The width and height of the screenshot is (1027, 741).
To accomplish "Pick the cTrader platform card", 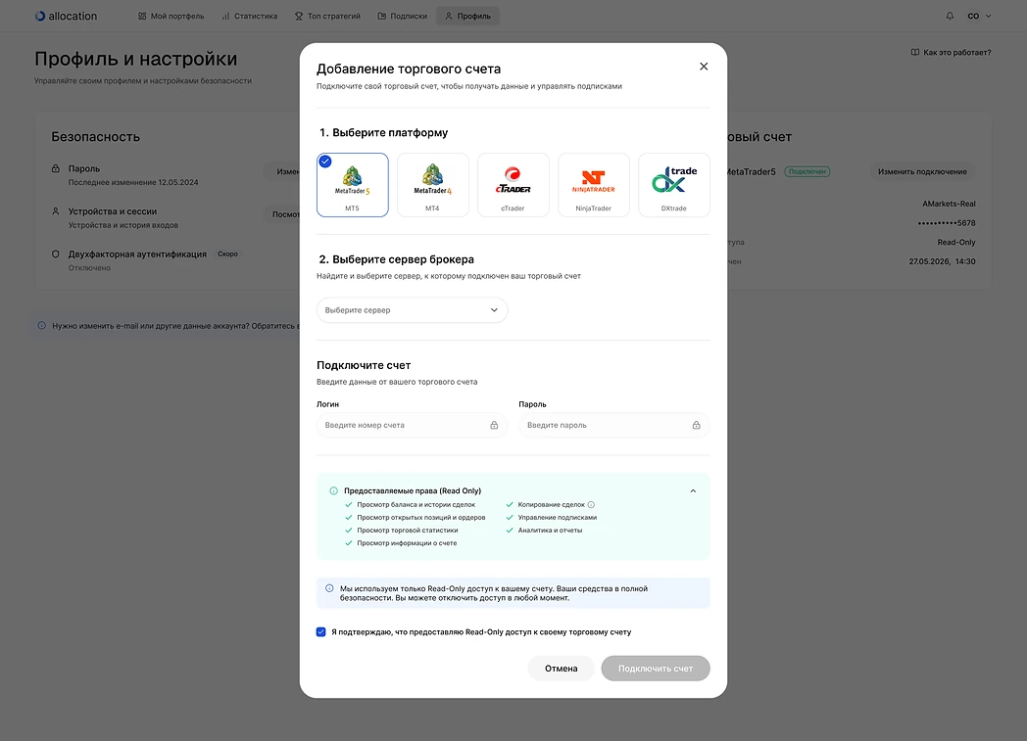I will (x=513, y=185).
